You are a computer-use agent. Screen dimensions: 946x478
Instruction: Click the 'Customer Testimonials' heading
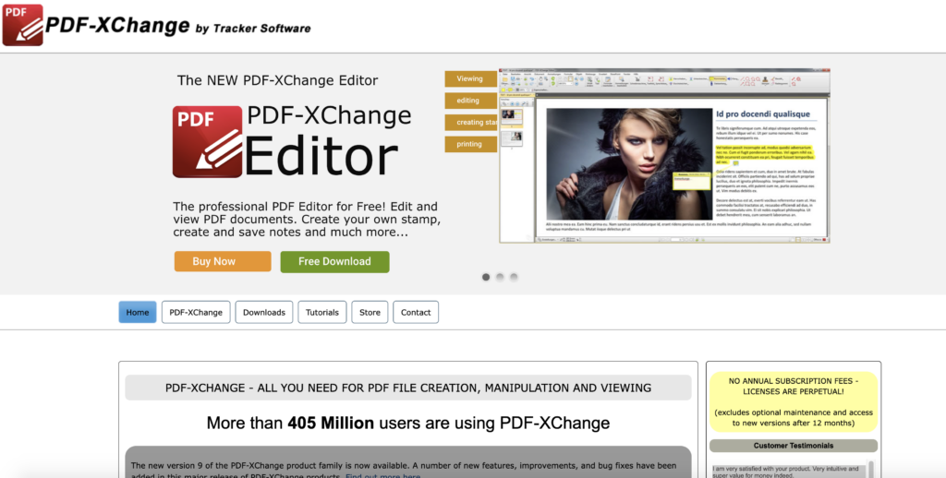[794, 446]
